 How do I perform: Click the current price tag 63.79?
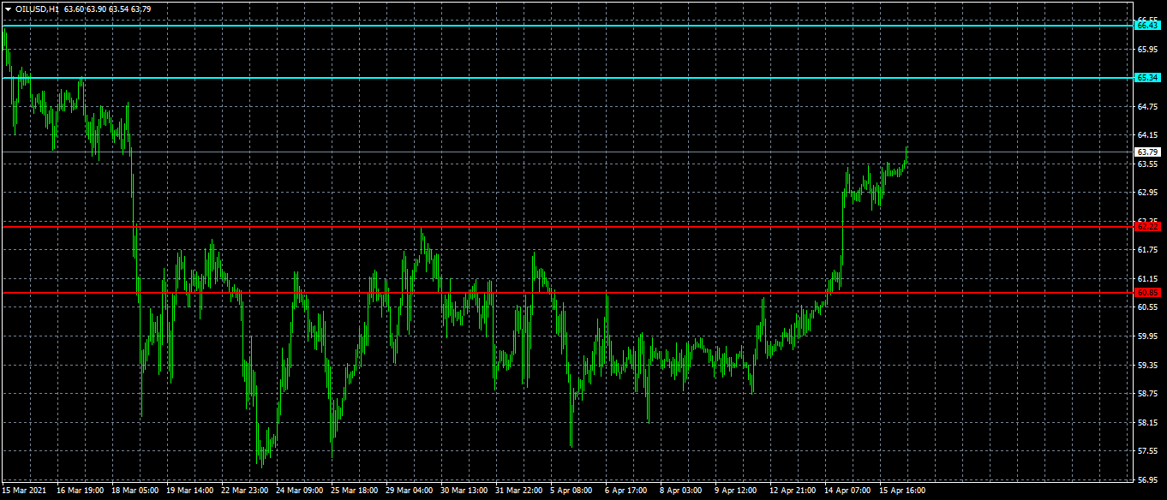point(1147,152)
